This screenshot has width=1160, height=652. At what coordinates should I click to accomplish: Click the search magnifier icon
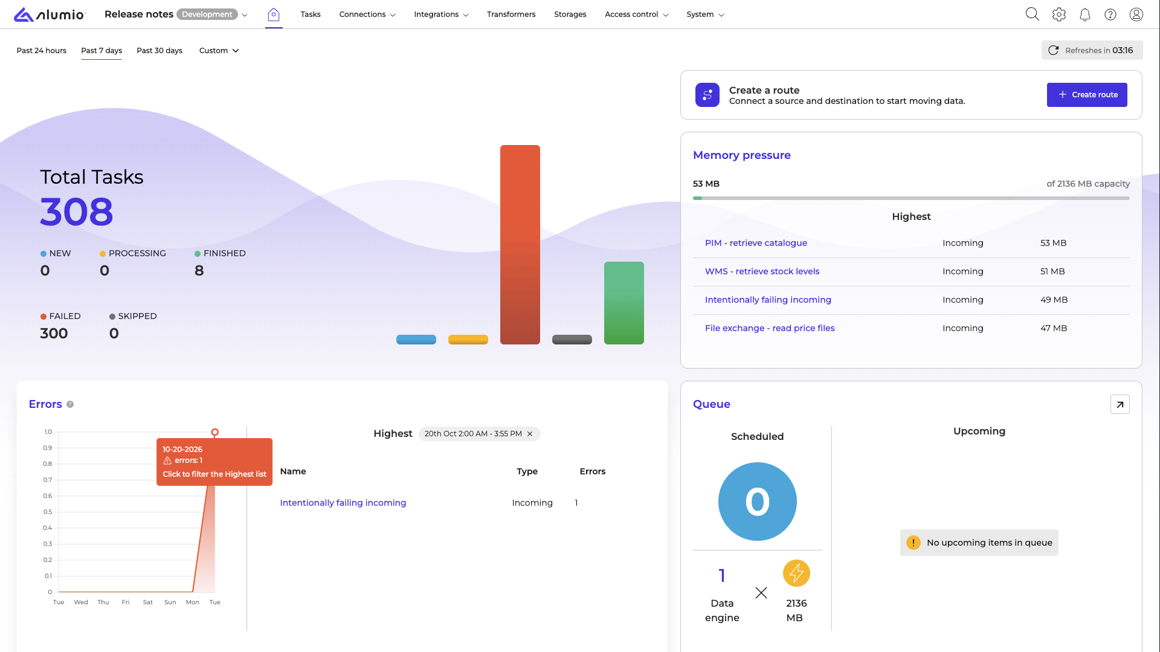(1033, 15)
